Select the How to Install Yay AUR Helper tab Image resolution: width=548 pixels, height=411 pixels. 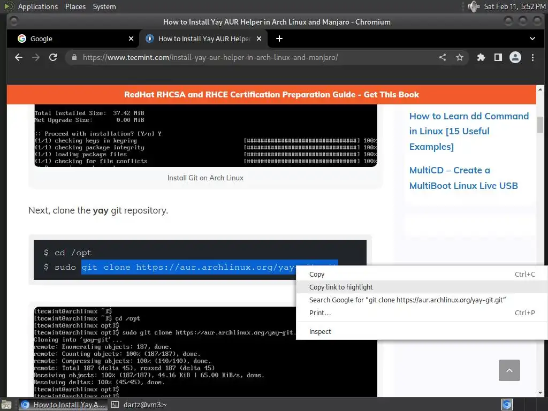coord(203,39)
